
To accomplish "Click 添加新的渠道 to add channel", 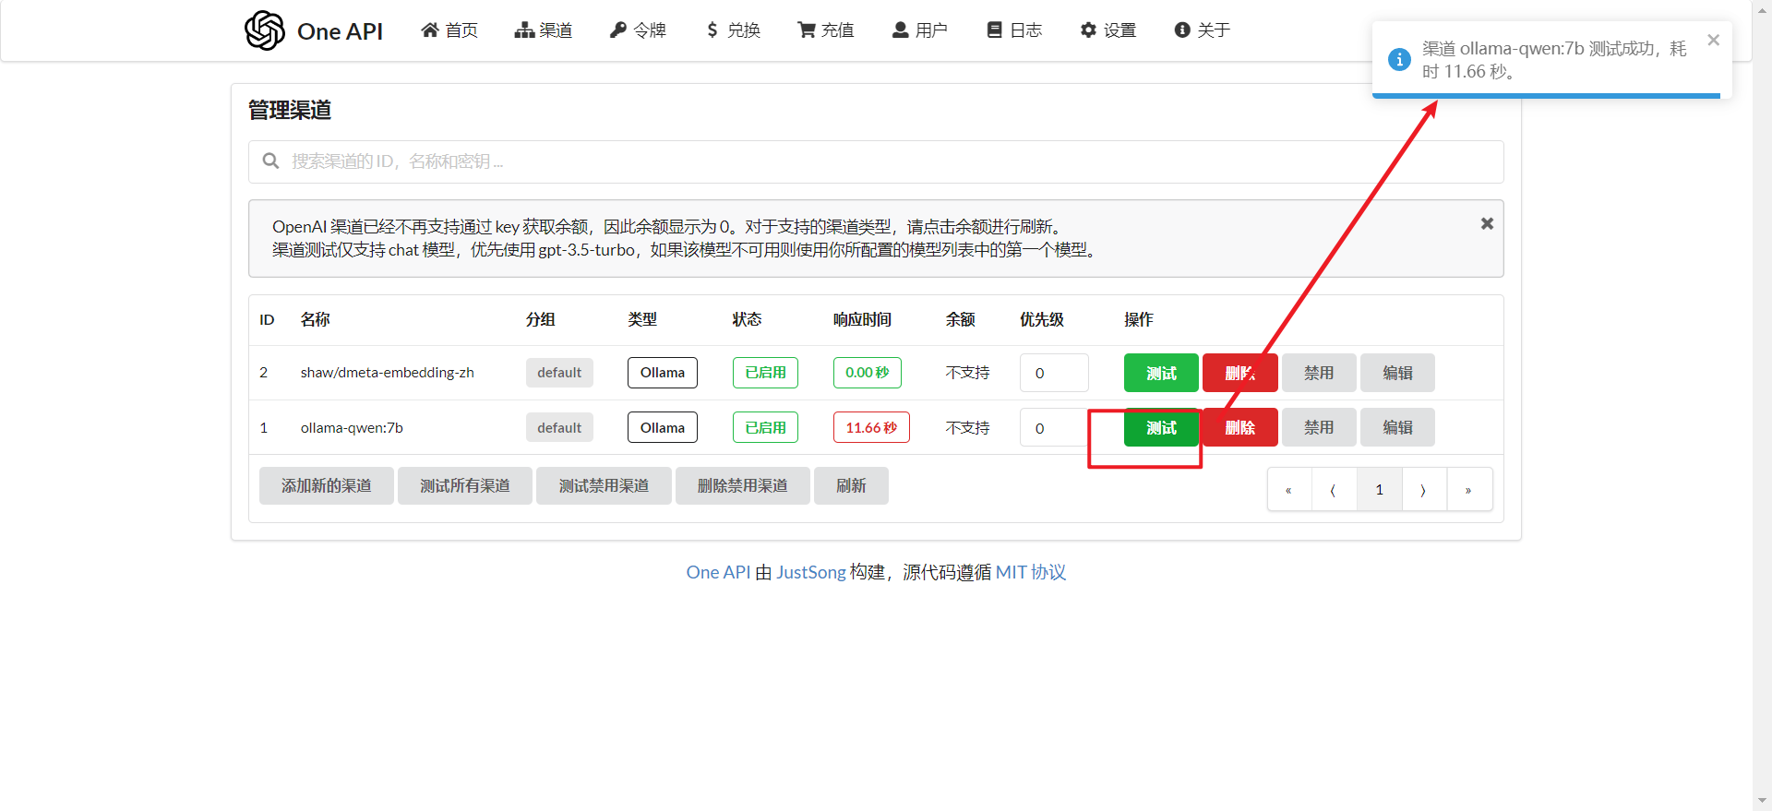I will click(x=326, y=486).
